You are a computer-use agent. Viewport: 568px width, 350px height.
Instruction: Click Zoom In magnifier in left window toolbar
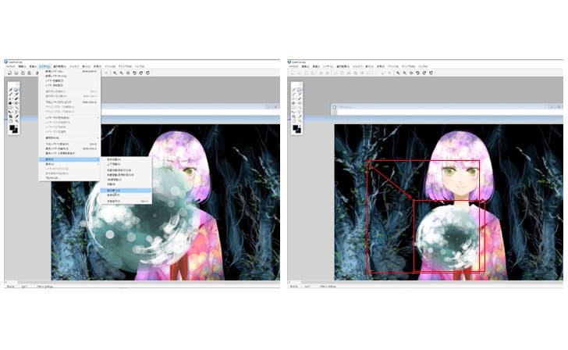pos(115,73)
